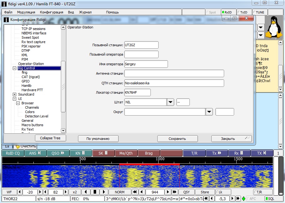Click the Tux penguin logo
Viewport: 285px width, 203px height.
point(274,27)
